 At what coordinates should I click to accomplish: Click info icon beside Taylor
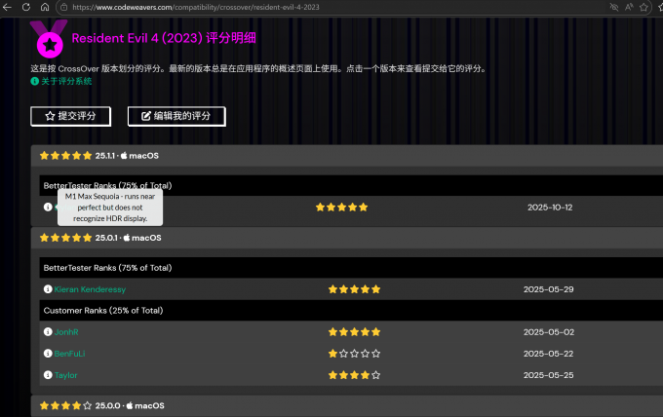tap(48, 375)
